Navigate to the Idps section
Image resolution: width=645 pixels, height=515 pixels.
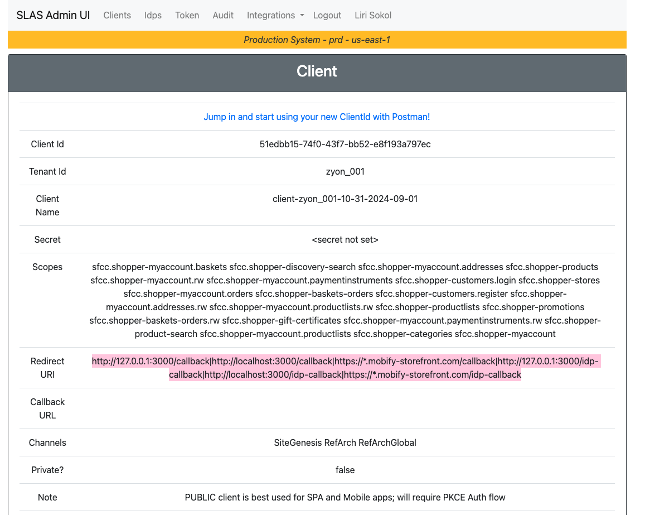153,15
